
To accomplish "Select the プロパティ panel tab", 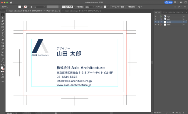I will pyautogui.click(x=179, y=12).
